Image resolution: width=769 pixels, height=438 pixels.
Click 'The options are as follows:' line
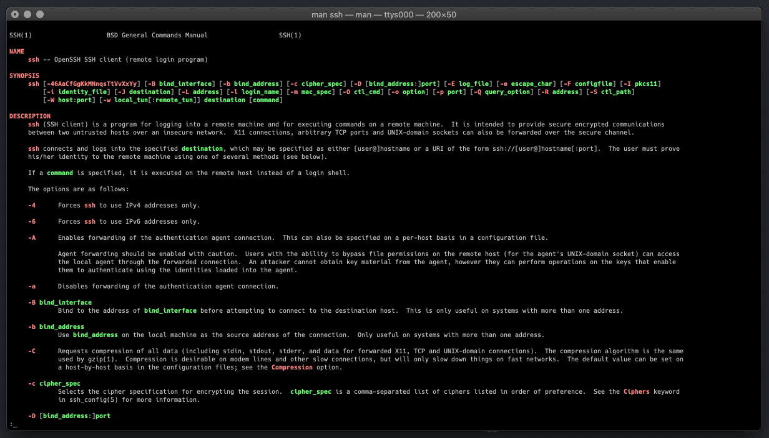pos(79,189)
